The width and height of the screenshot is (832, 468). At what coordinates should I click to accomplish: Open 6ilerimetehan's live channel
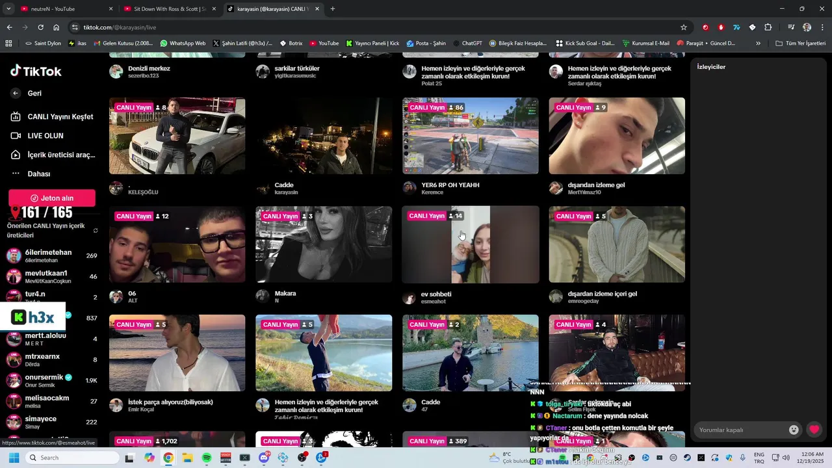(x=52, y=255)
